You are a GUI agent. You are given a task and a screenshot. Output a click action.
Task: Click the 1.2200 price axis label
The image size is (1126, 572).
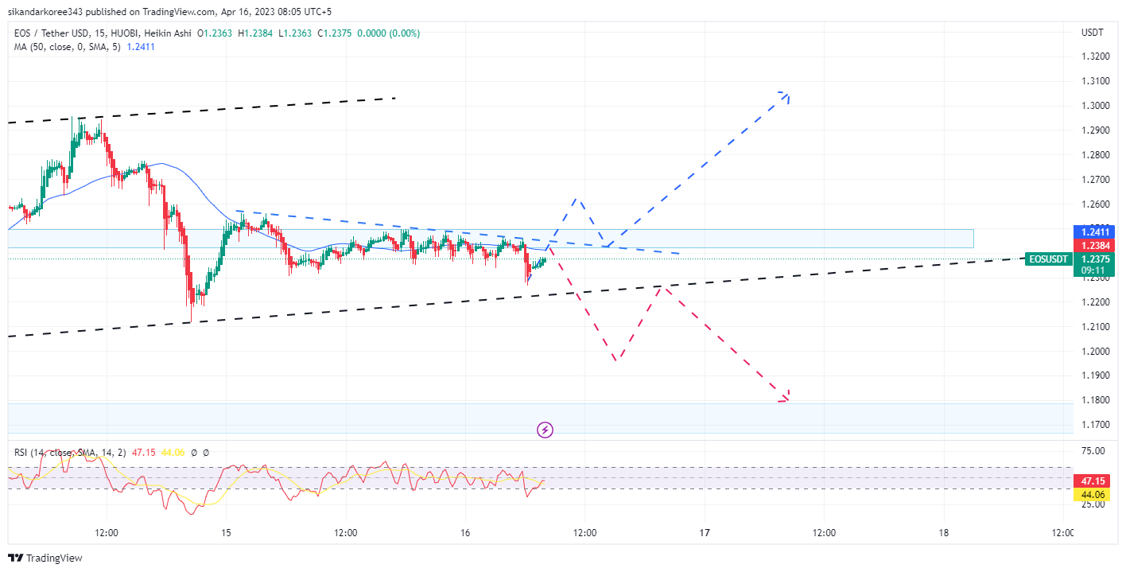(1095, 302)
